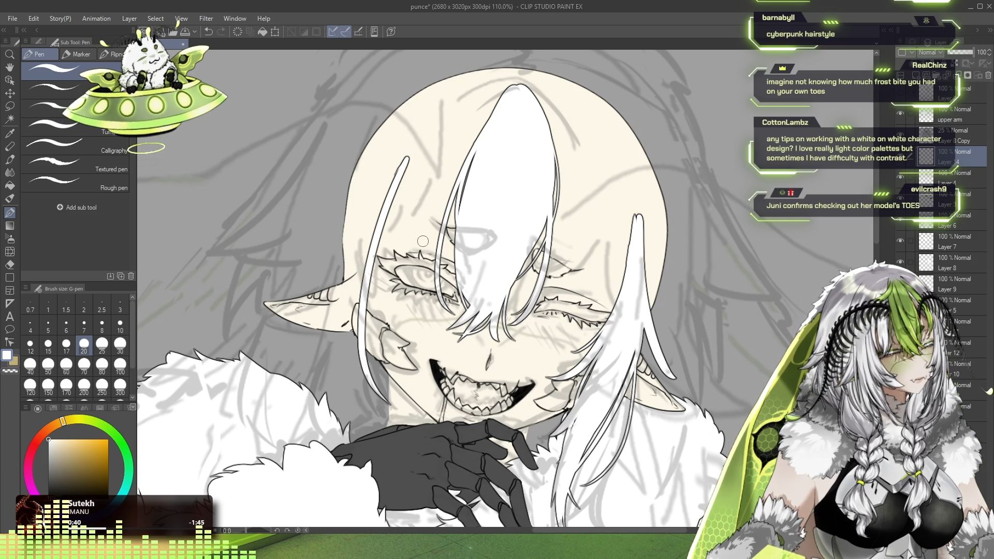Select the Zoom magnifier tool
Screen dimensions: 994x559
(x=9, y=54)
